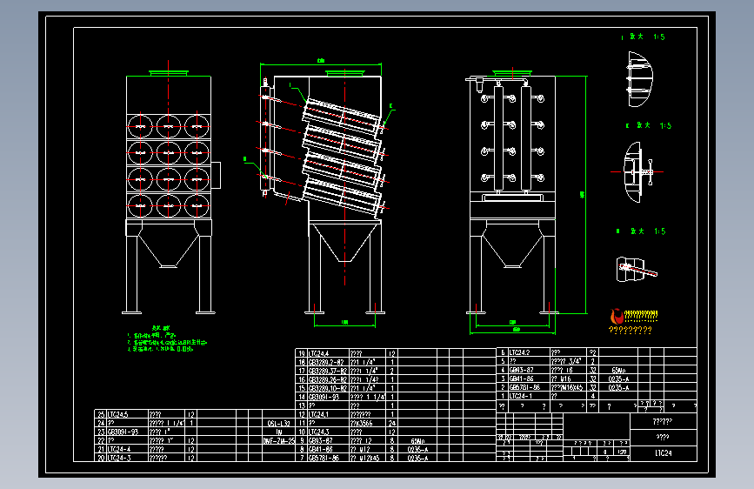Select the GB3289.26-82 table cell
Image resolution: width=754 pixels, height=489 pixels.
pos(328,379)
